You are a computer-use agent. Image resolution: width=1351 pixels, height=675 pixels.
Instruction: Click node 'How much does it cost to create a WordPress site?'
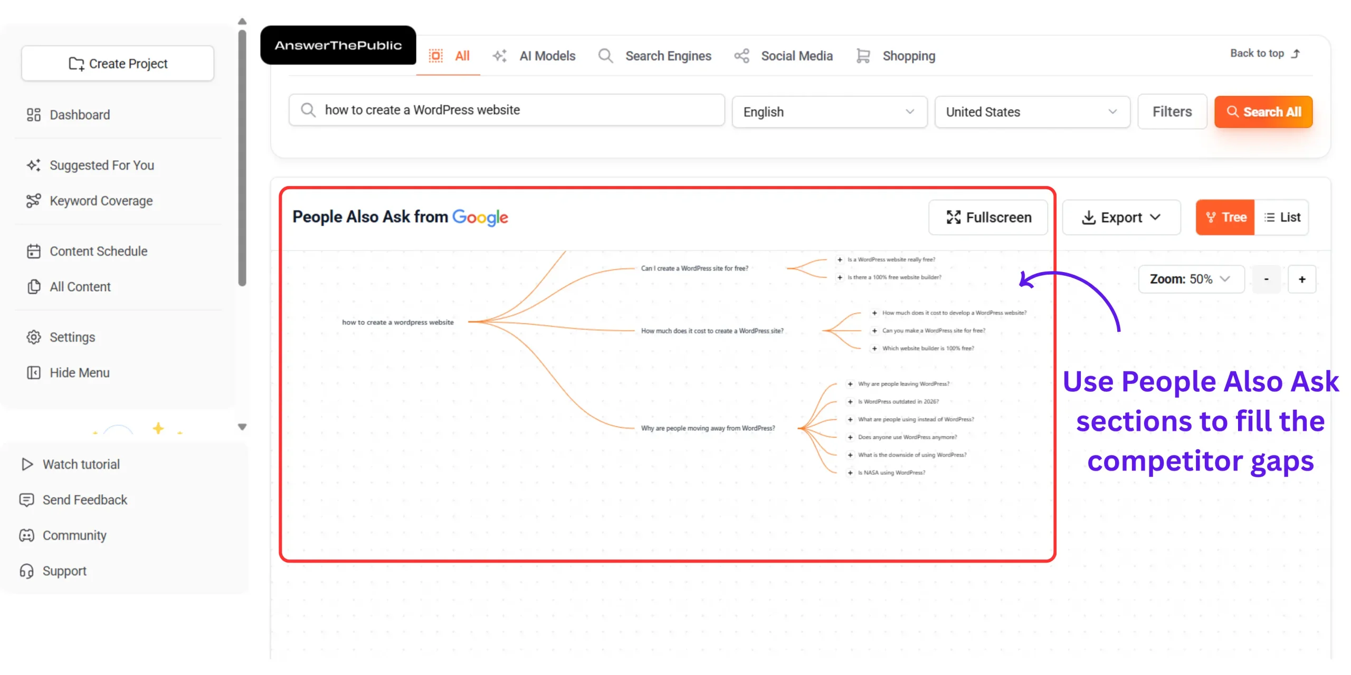tap(712, 331)
